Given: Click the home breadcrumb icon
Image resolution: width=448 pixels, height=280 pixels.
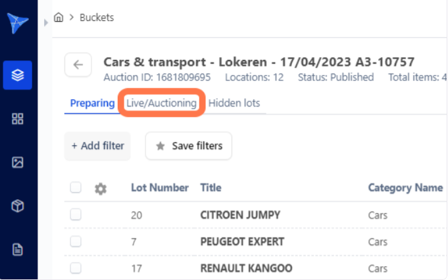Looking at the screenshot, I should pos(59,18).
